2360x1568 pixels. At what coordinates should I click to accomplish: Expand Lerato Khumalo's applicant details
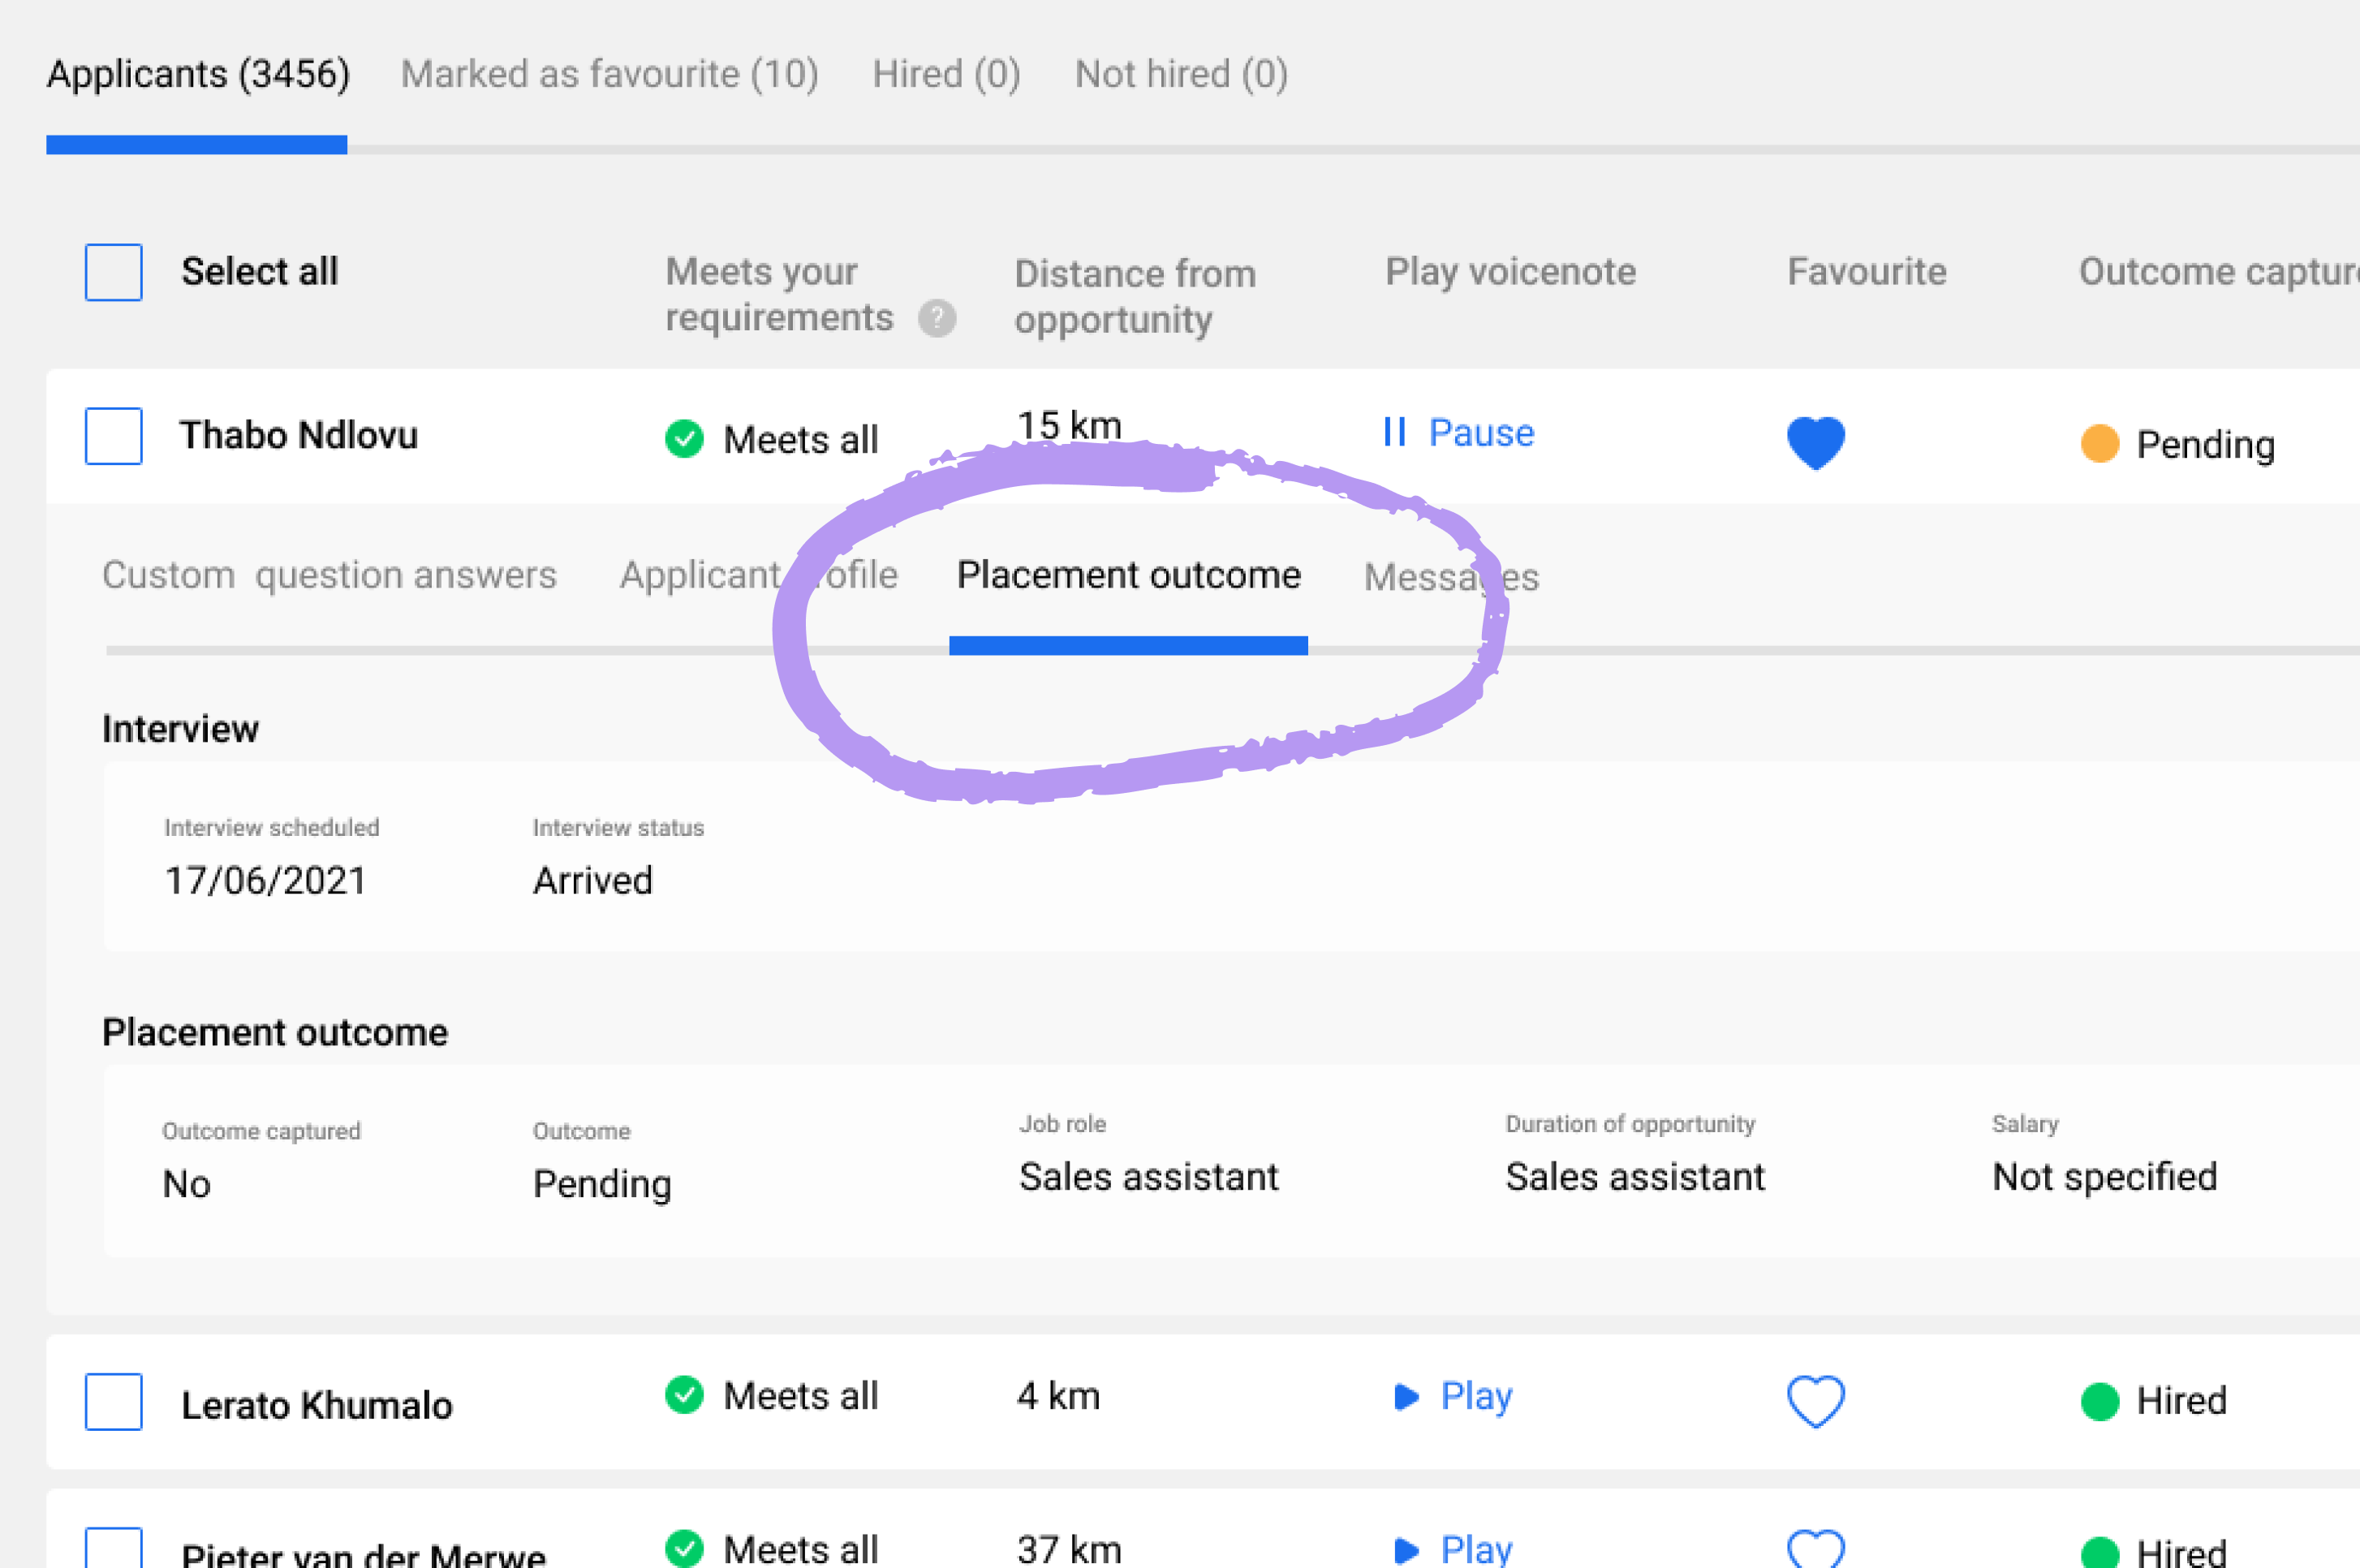click(316, 1405)
